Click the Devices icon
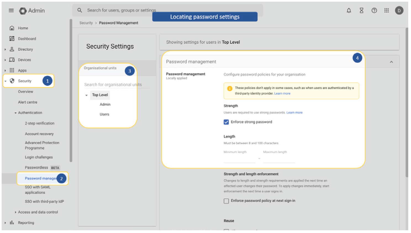 [12, 60]
